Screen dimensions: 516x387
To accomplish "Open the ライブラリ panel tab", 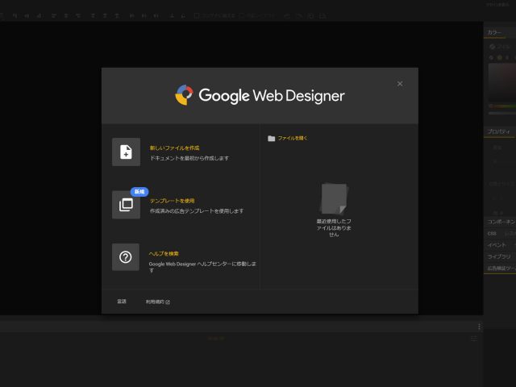I will pos(499,256).
